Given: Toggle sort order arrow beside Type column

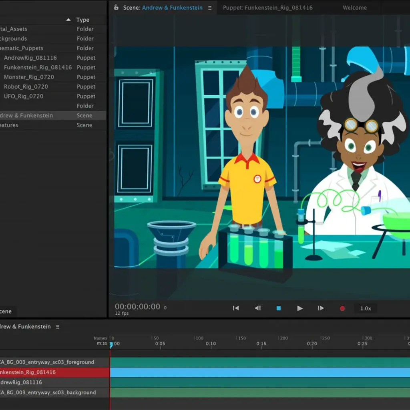Looking at the screenshot, I should pyautogui.click(x=68, y=20).
